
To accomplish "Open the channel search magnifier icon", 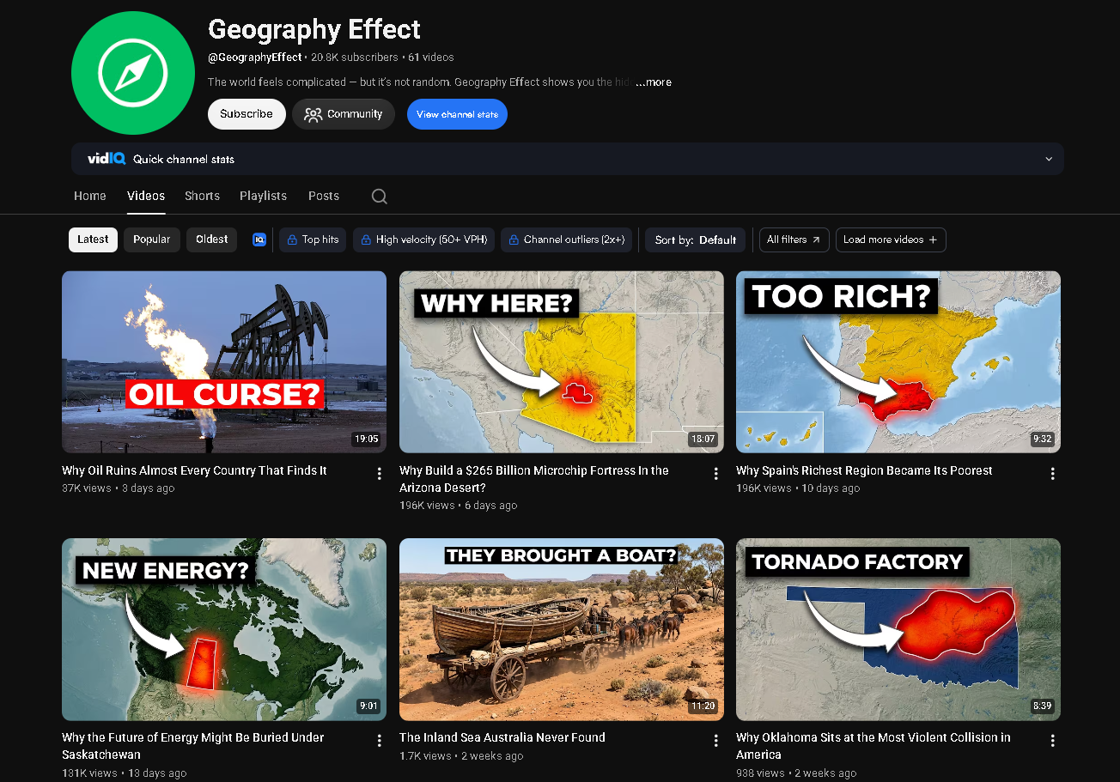I will click(x=379, y=197).
